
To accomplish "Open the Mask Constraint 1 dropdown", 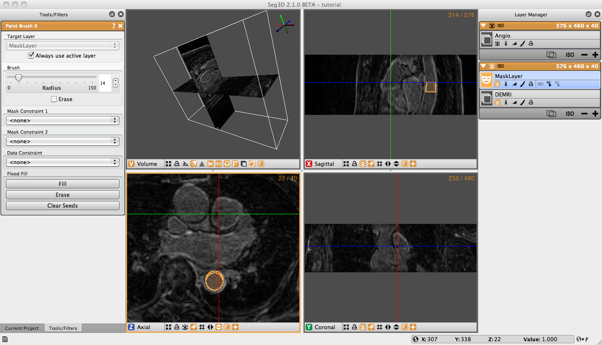I will (63, 120).
